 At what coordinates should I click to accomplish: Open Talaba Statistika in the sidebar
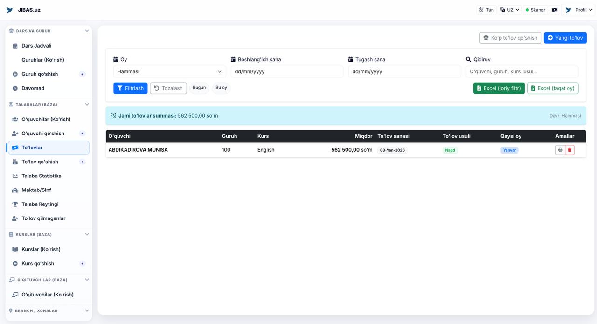[41, 176]
